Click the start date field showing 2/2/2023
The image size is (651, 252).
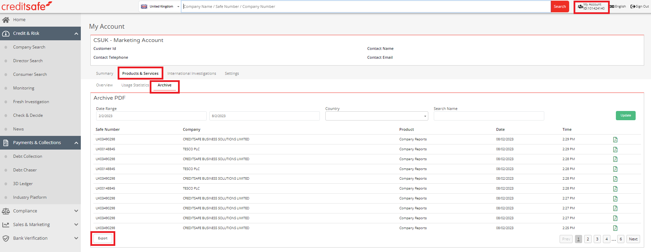pos(151,116)
